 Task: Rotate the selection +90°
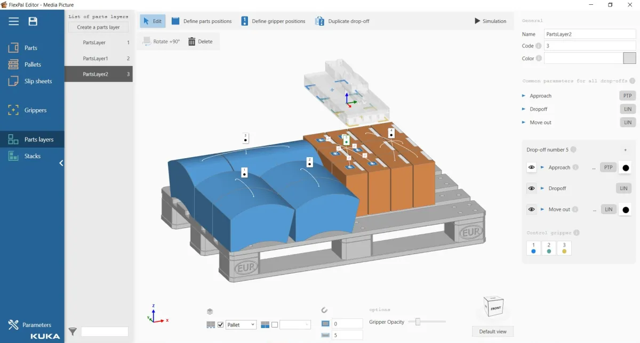[161, 42]
